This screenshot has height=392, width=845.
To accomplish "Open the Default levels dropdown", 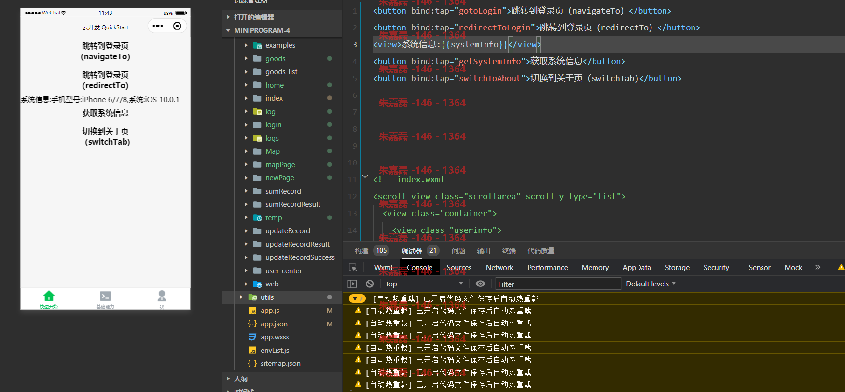I will tap(651, 284).
